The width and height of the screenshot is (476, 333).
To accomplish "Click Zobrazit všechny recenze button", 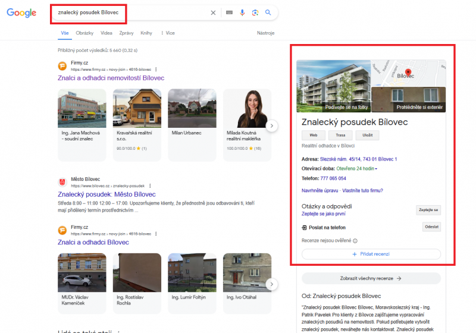I will tap(371, 278).
